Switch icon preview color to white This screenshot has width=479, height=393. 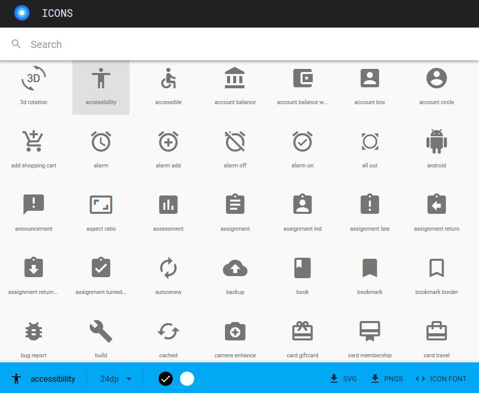[187, 379]
